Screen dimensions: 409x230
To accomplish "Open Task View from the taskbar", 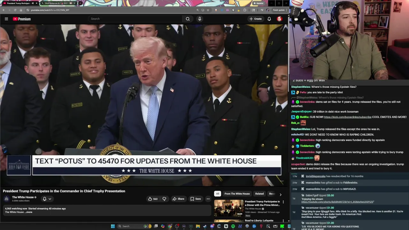I will tap(156, 226).
